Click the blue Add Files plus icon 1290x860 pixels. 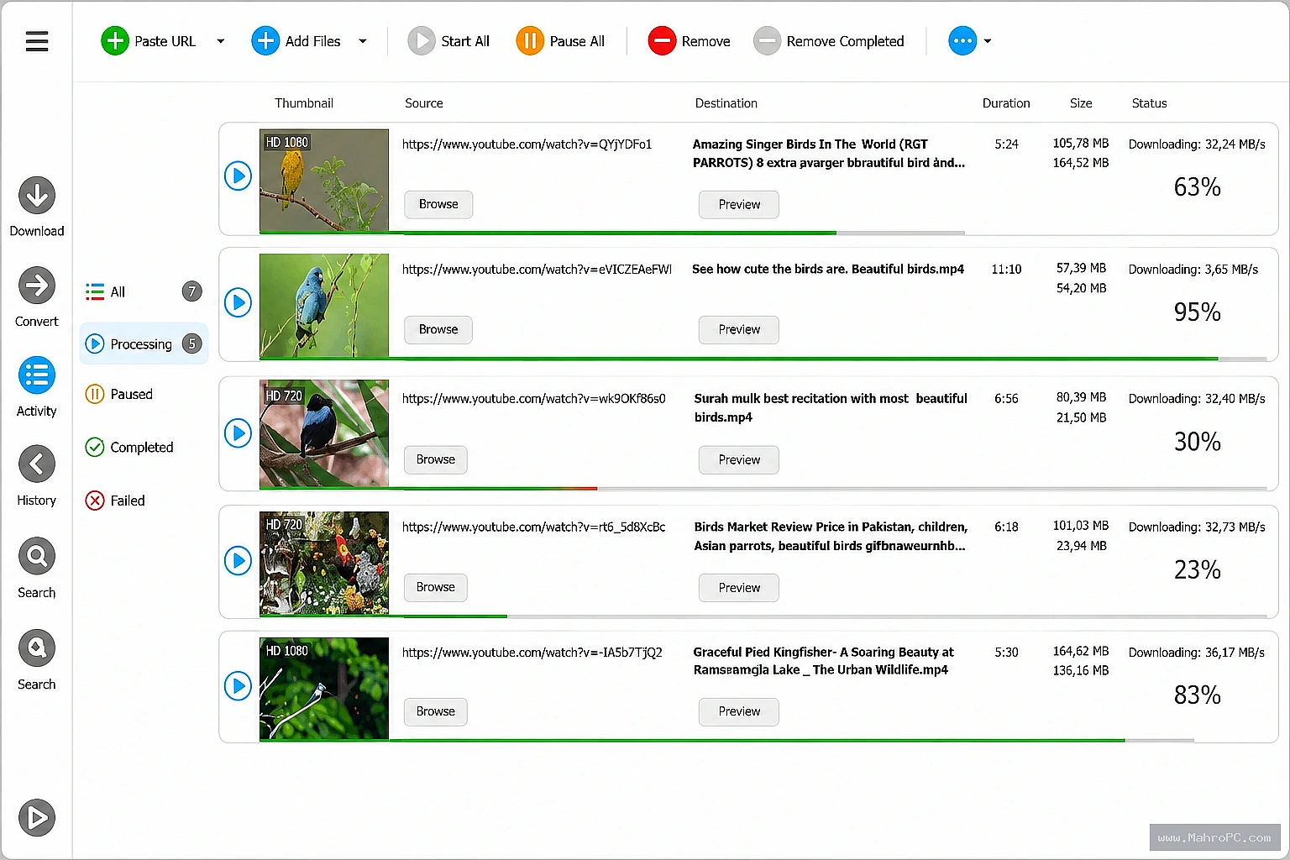click(265, 40)
